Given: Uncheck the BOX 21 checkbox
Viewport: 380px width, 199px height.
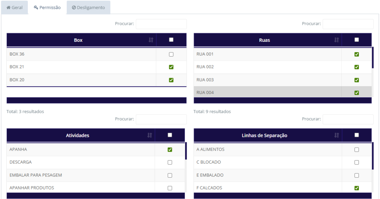Looking at the screenshot, I should point(171,67).
